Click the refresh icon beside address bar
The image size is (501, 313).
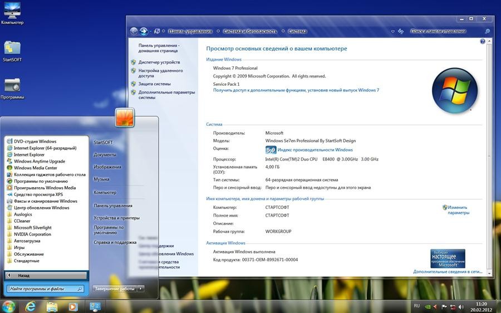pos(401,31)
